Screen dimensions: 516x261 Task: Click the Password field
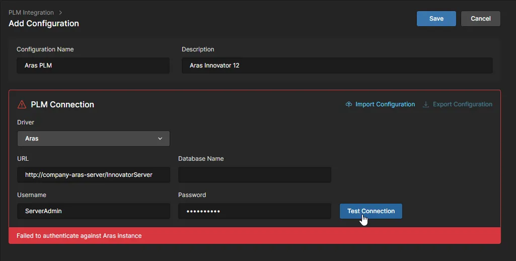pos(254,211)
